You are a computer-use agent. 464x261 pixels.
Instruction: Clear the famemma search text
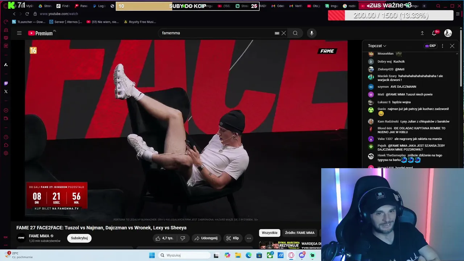tap(284, 33)
